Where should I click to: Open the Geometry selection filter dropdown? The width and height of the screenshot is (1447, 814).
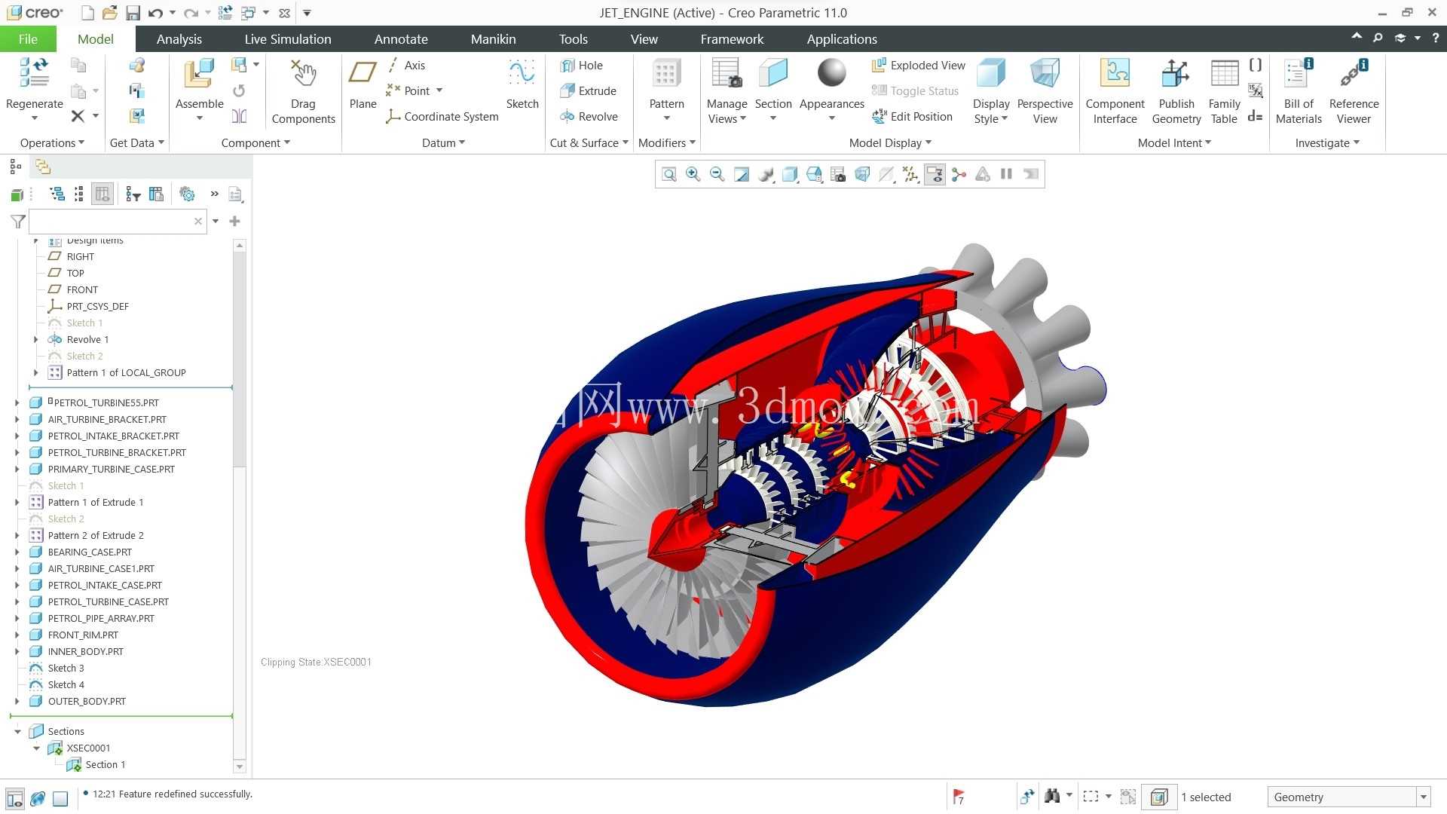pyautogui.click(x=1424, y=797)
